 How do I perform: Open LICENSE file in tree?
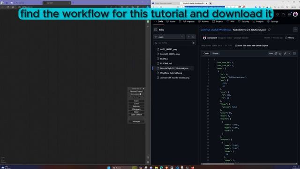(164, 59)
